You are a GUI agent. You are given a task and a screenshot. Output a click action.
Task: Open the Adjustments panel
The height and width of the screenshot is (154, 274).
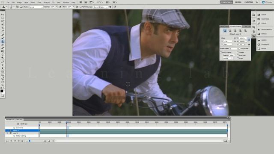point(264,30)
